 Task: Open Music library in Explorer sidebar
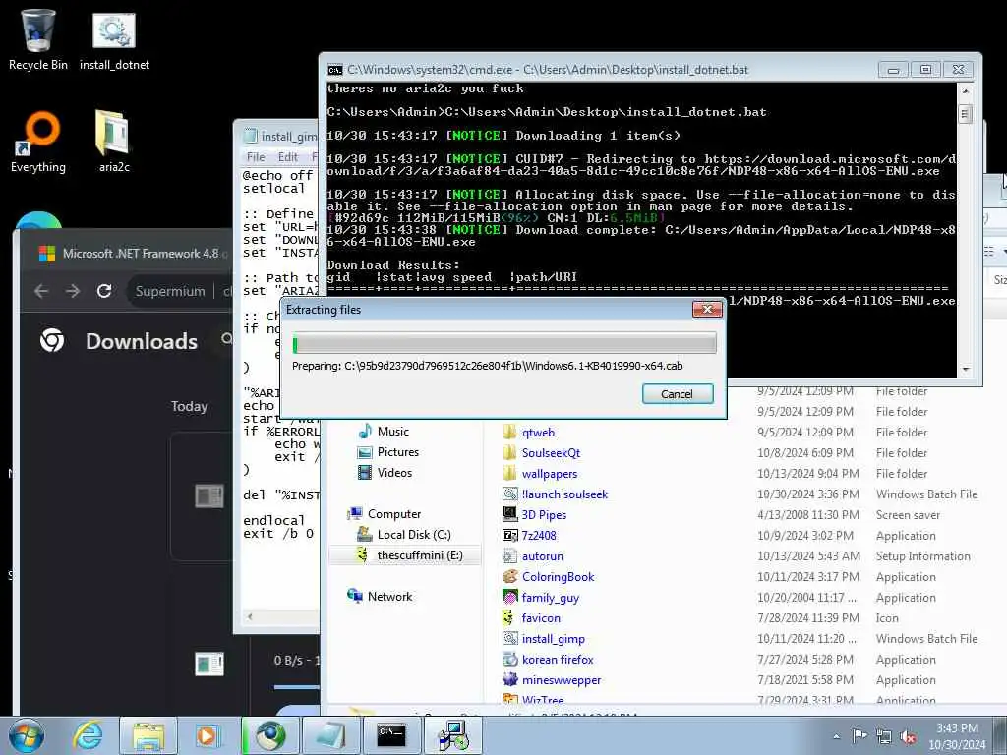tap(383, 432)
